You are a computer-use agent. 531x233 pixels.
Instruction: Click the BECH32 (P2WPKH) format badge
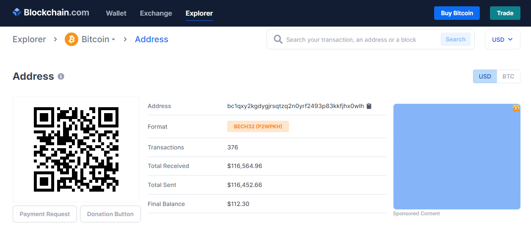coord(258,126)
